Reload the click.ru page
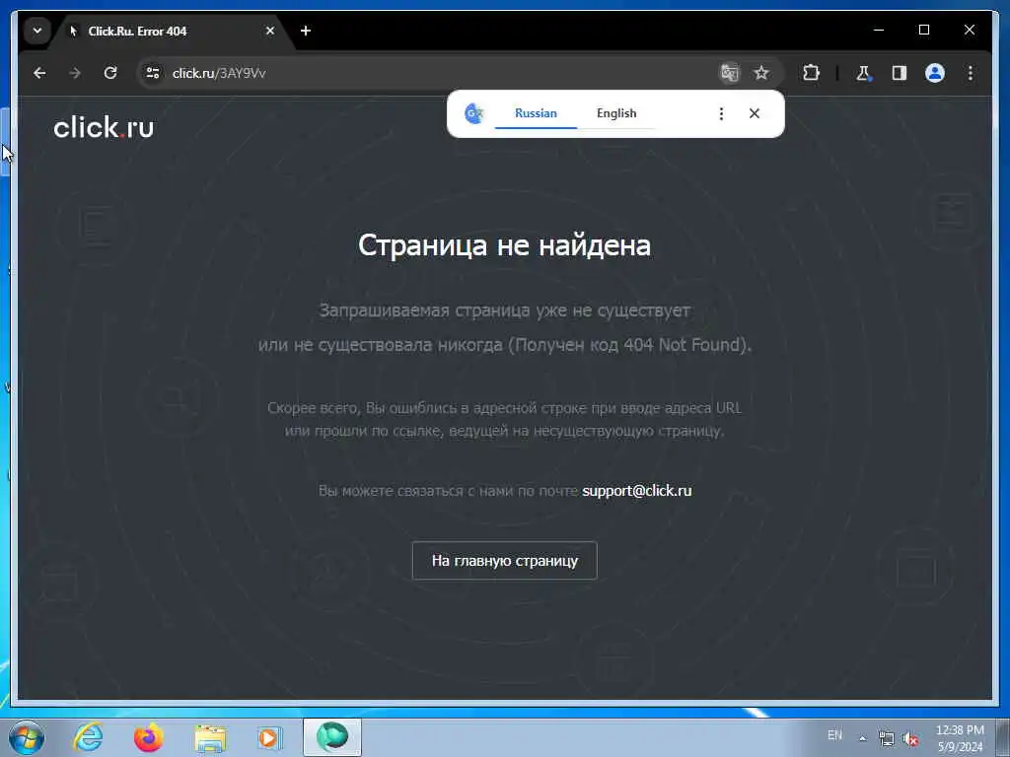Viewport: 1010px width, 757px height. [x=110, y=73]
